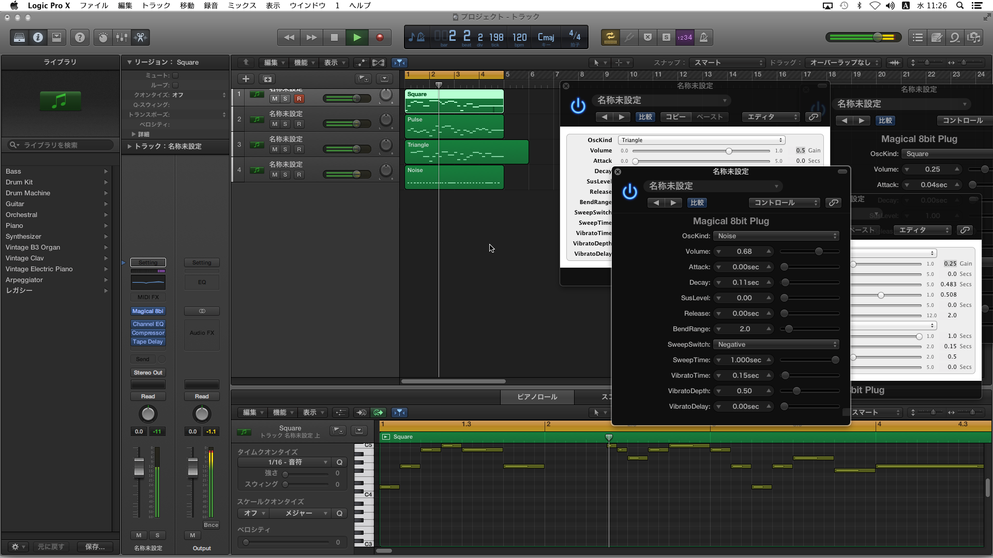Stop playback with the stop button
This screenshot has height=558, width=993.
point(334,37)
